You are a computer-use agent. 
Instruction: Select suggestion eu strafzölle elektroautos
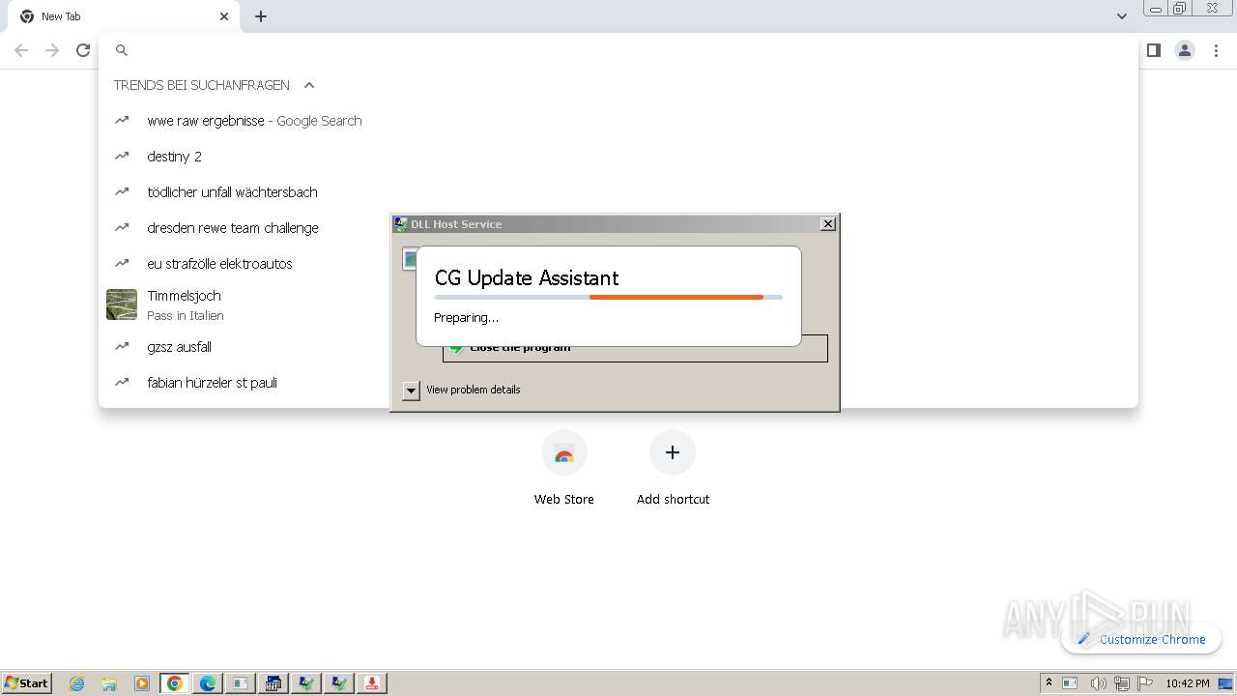(x=618, y=264)
